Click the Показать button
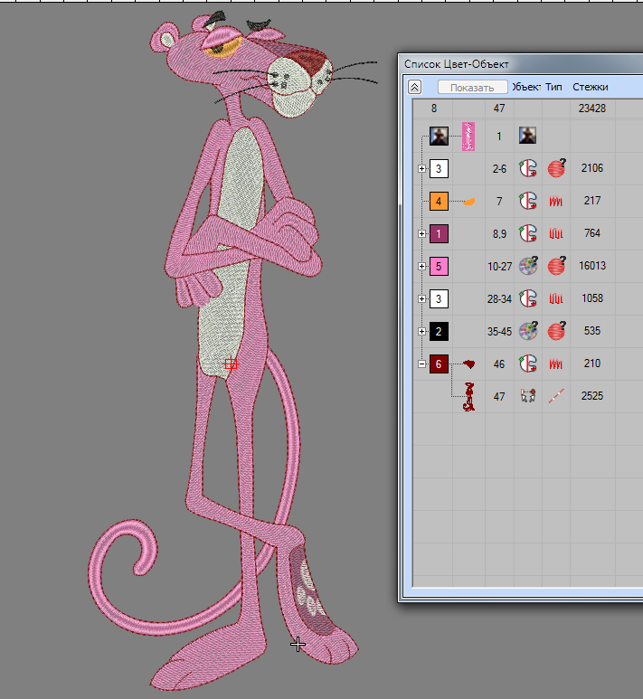 tap(472, 88)
